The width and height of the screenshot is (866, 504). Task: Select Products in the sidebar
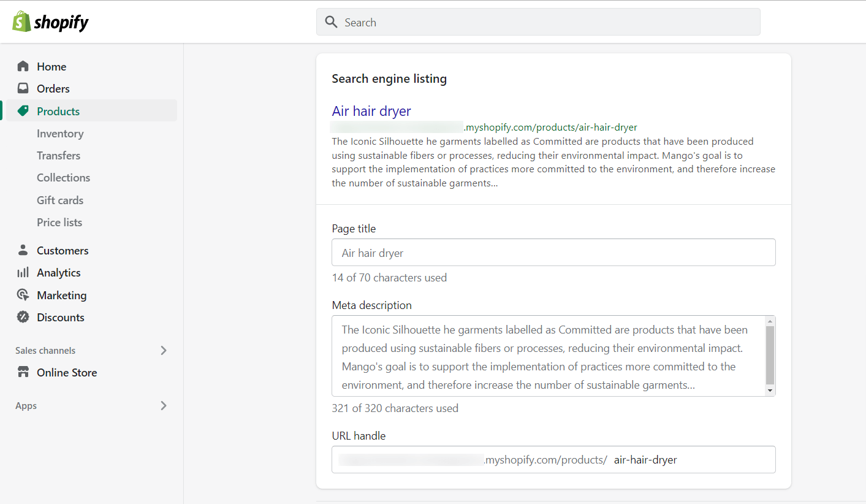click(x=92, y=111)
